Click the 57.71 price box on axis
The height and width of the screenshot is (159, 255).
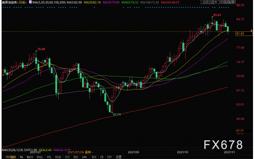click(244, 131)
